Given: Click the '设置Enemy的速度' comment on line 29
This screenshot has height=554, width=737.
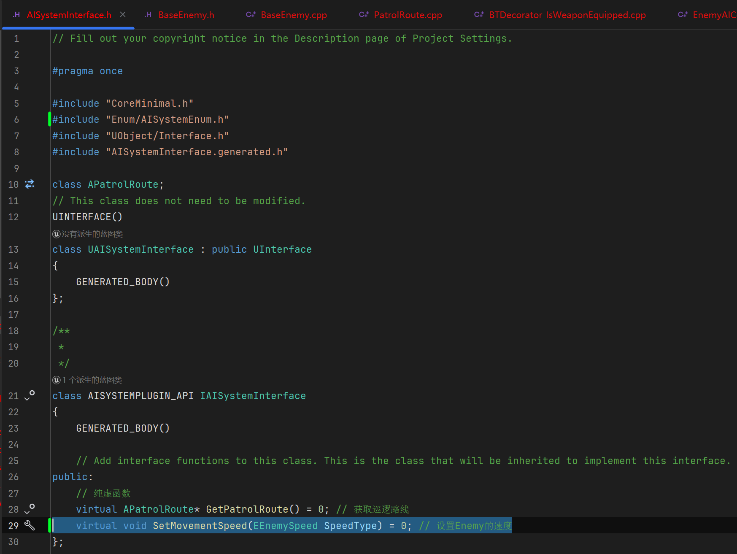Looking at the screenshot, I should (465, 526).
